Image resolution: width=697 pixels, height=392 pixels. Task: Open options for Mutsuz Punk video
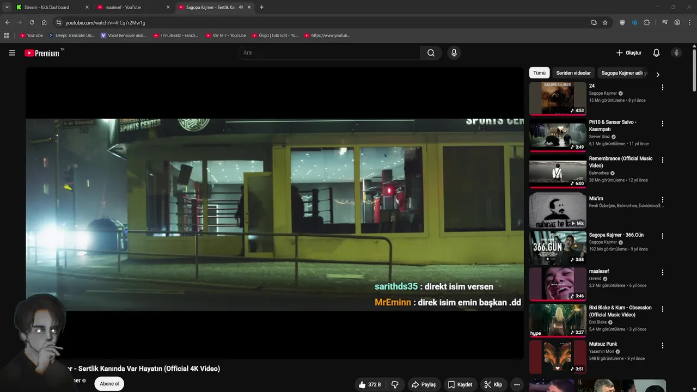coord(662,345)
